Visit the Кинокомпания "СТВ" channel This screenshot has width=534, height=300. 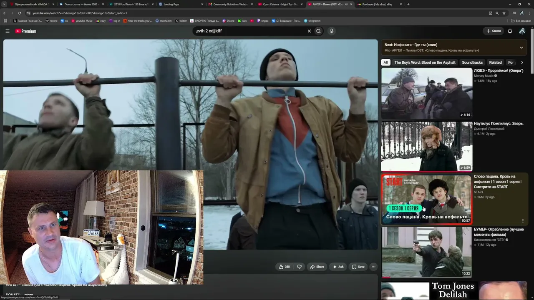click(x=489, y=240)
